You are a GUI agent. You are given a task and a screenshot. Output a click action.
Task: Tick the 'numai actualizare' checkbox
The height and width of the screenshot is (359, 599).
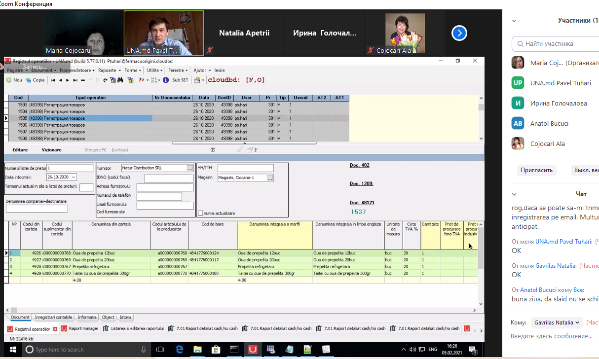200,213
